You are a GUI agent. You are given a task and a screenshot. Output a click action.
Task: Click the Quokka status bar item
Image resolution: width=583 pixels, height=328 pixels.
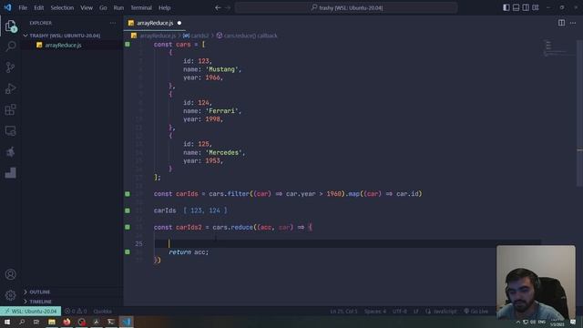(103, 311)
